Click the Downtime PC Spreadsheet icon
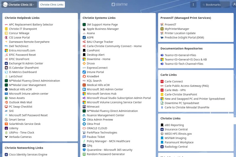 pyautogui.click(x=162, y=103)
